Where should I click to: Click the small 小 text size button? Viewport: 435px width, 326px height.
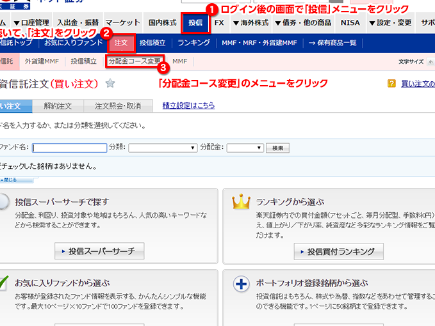[x=431, y=62]
